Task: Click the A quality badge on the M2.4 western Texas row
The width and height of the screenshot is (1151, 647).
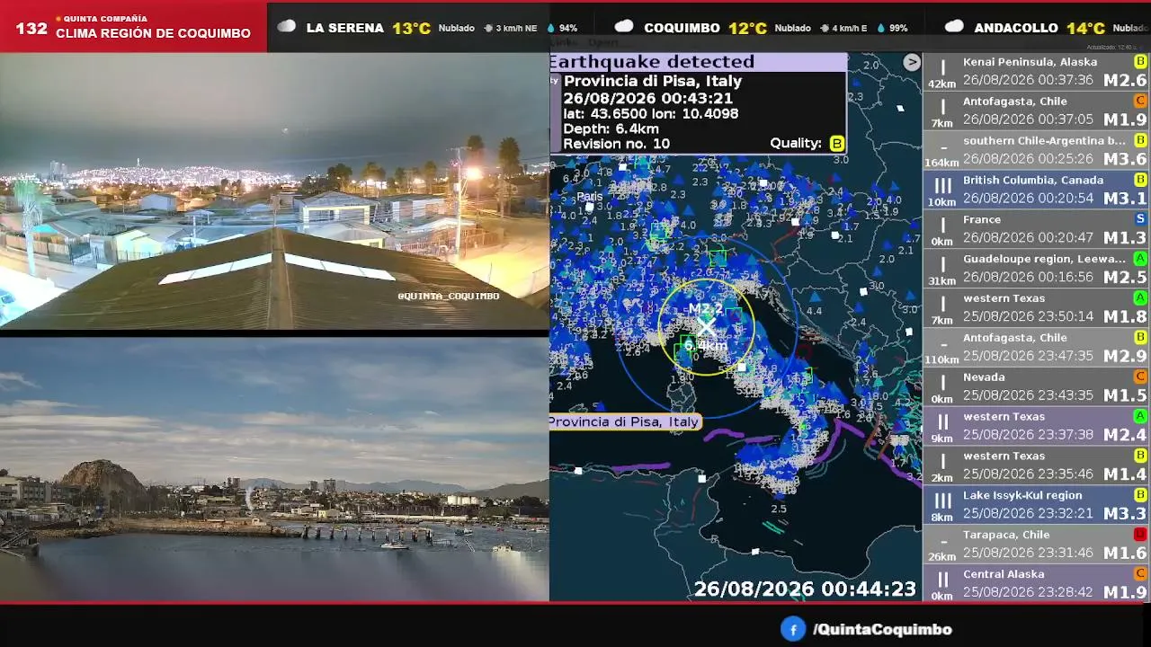Action: 1140,416
